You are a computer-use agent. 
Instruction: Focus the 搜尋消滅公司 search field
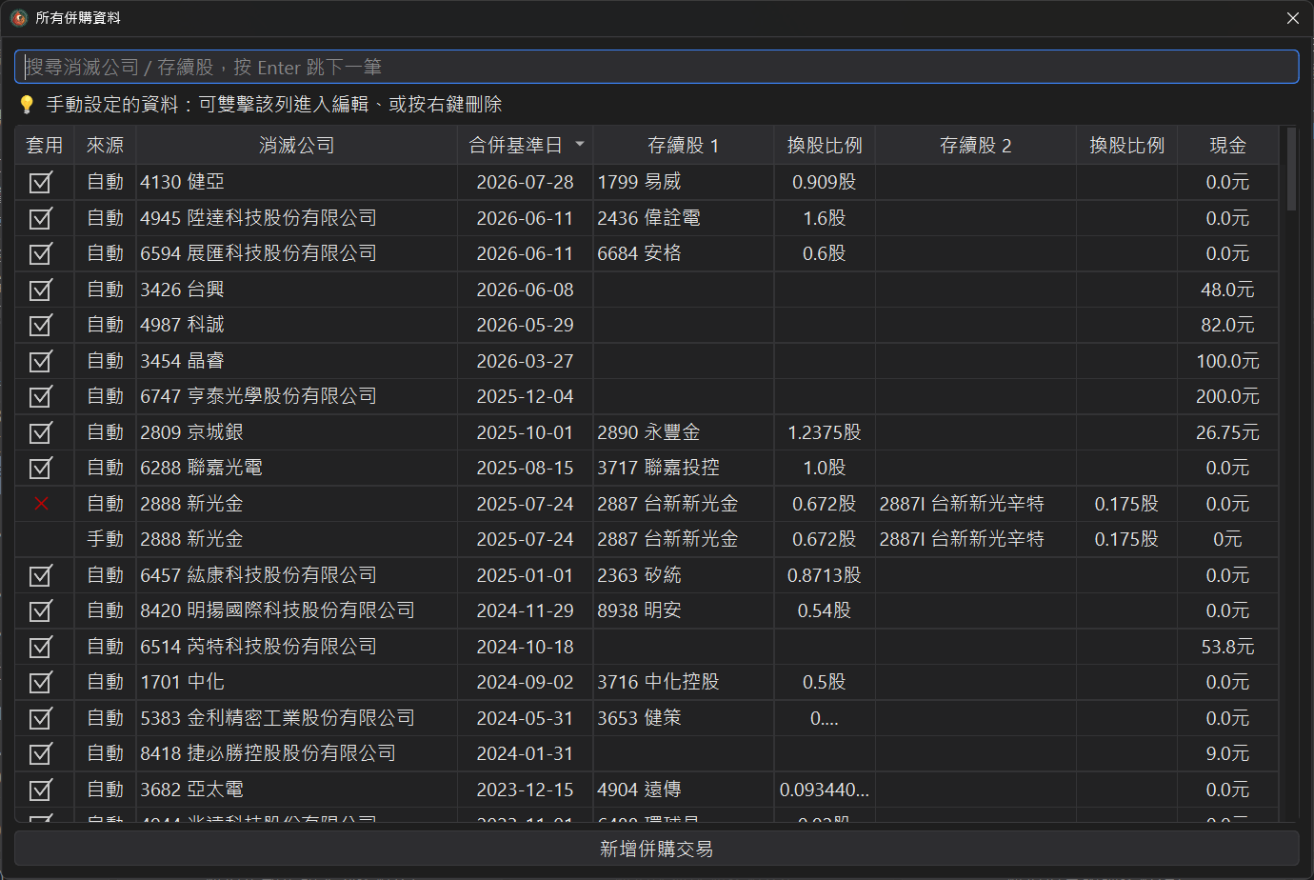point(657,67)
